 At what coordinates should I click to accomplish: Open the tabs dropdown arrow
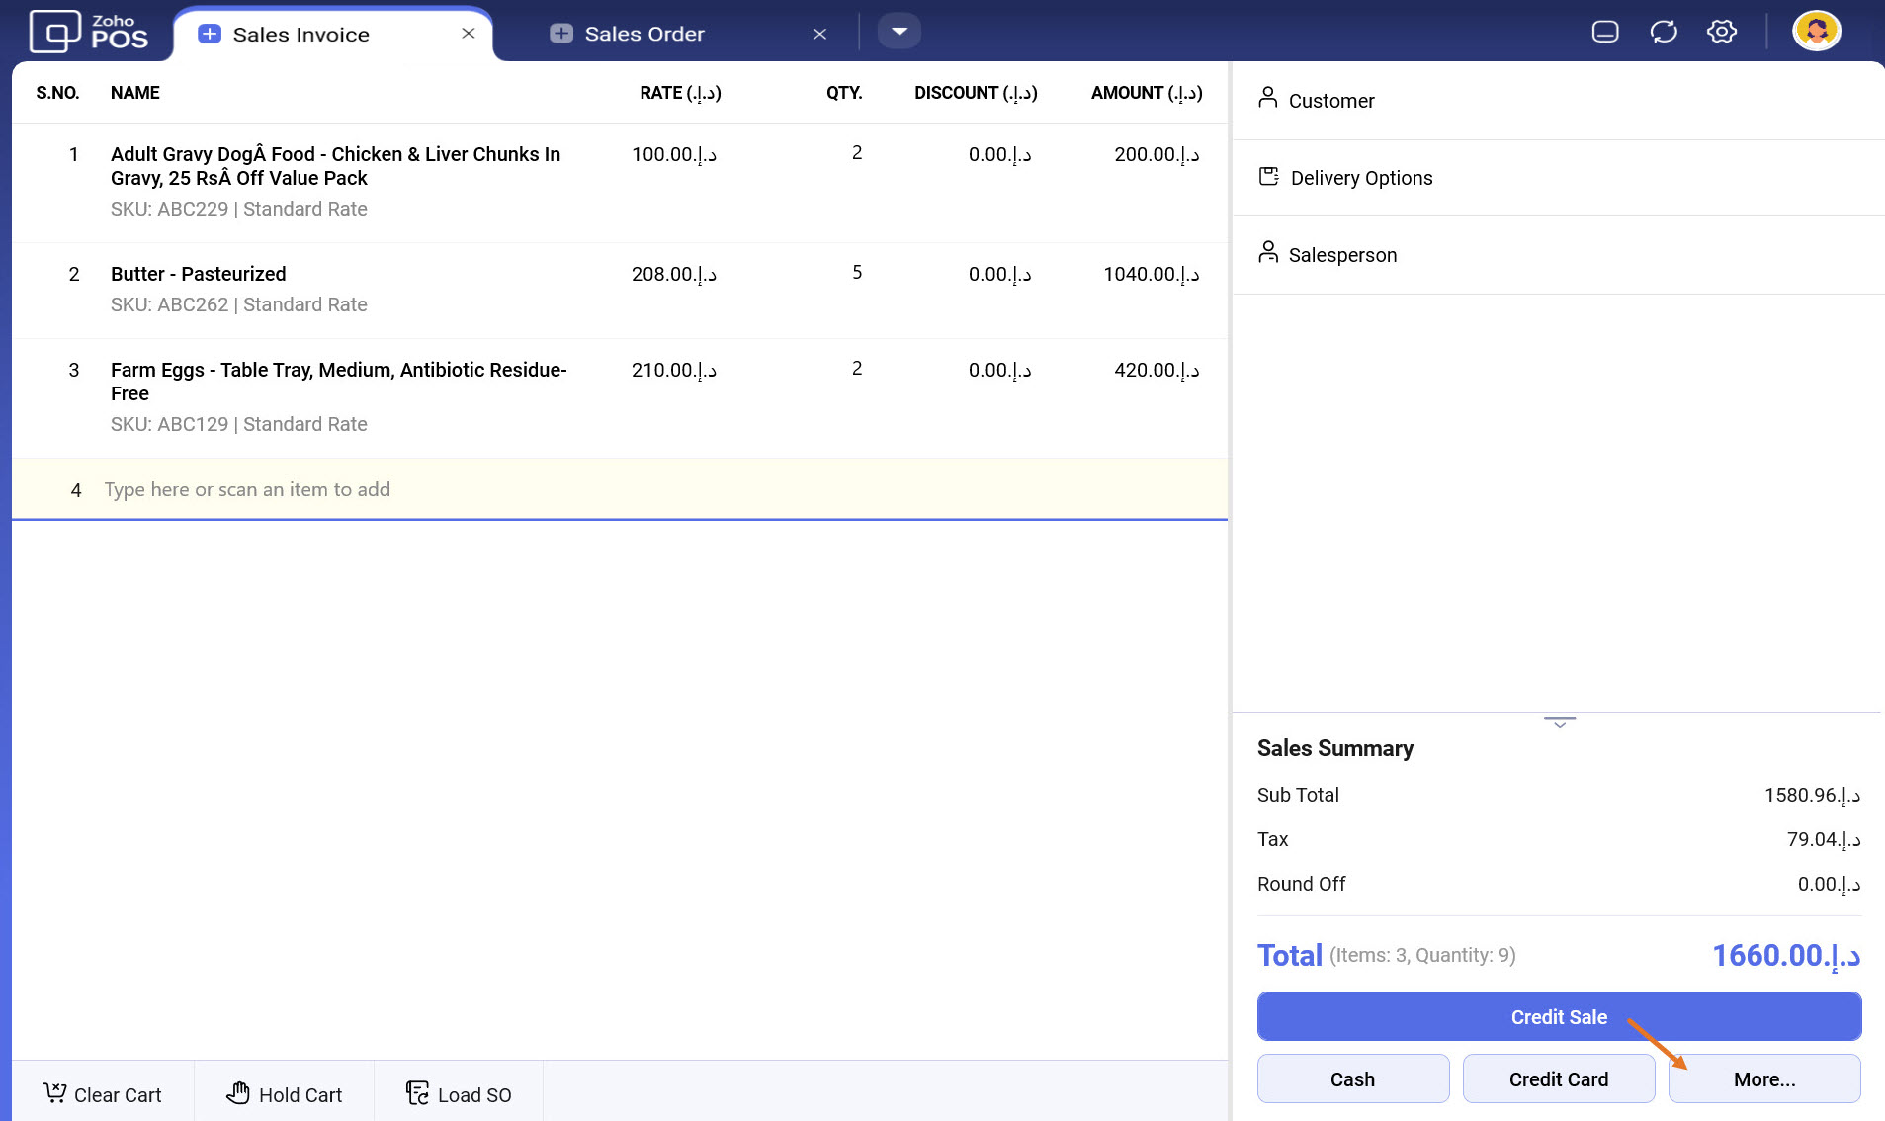tap(899, 32)
